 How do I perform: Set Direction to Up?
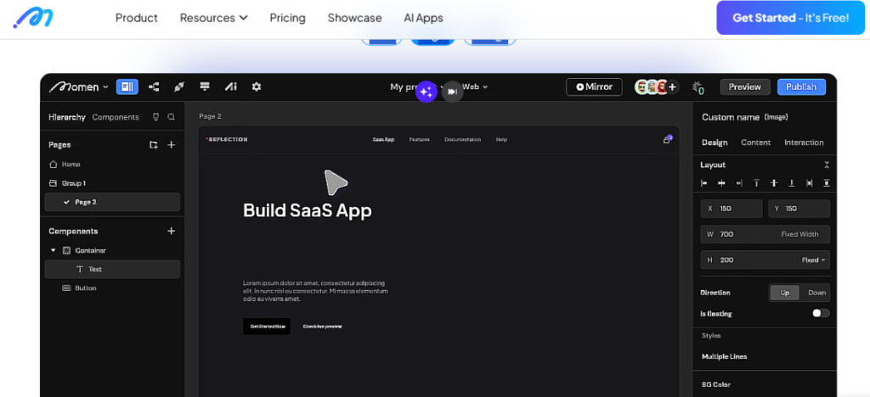click(x=784, y=293)
